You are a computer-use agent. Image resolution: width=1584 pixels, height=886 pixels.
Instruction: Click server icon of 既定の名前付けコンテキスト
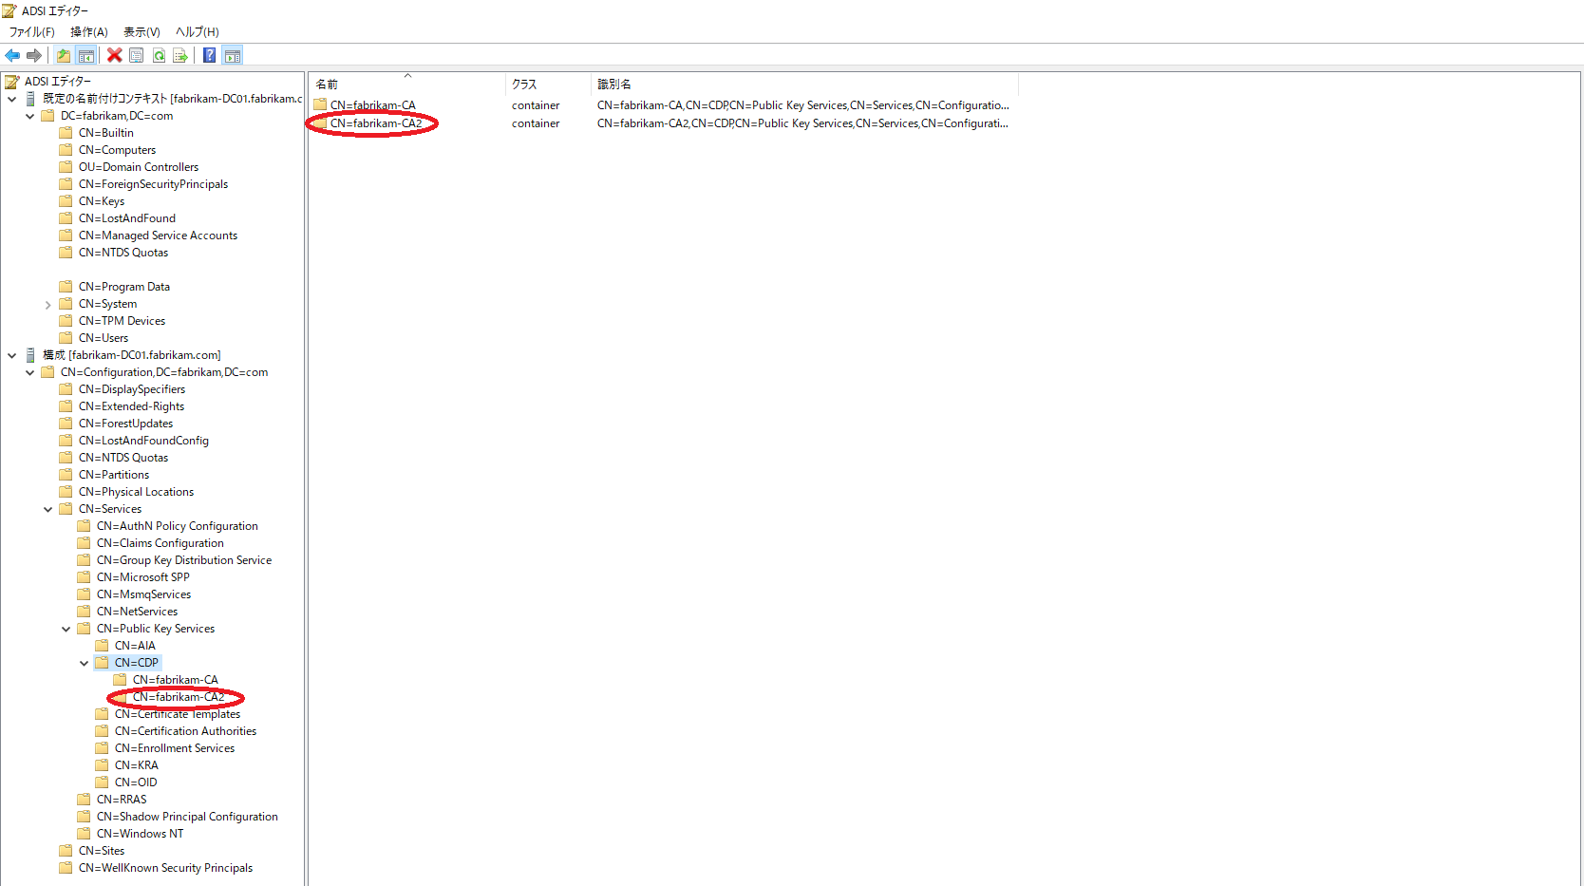tap(30, 99)
